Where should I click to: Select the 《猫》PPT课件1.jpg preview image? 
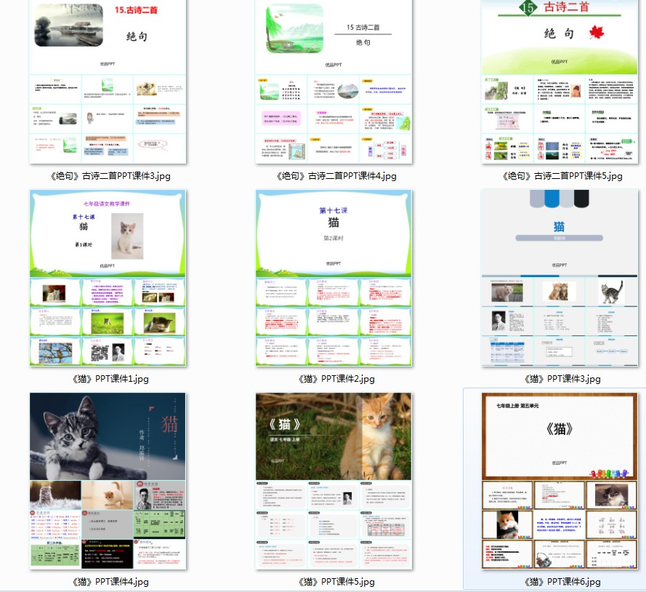click(108, 279)
